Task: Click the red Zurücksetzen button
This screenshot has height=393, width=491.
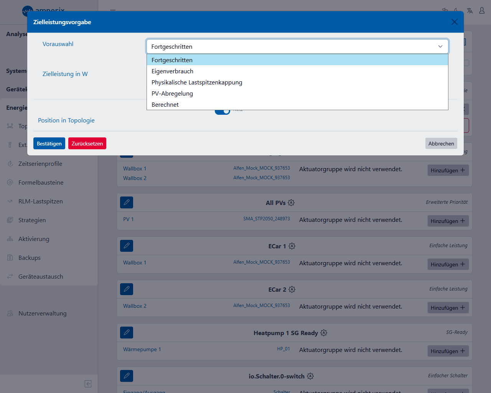Action: 87,144
